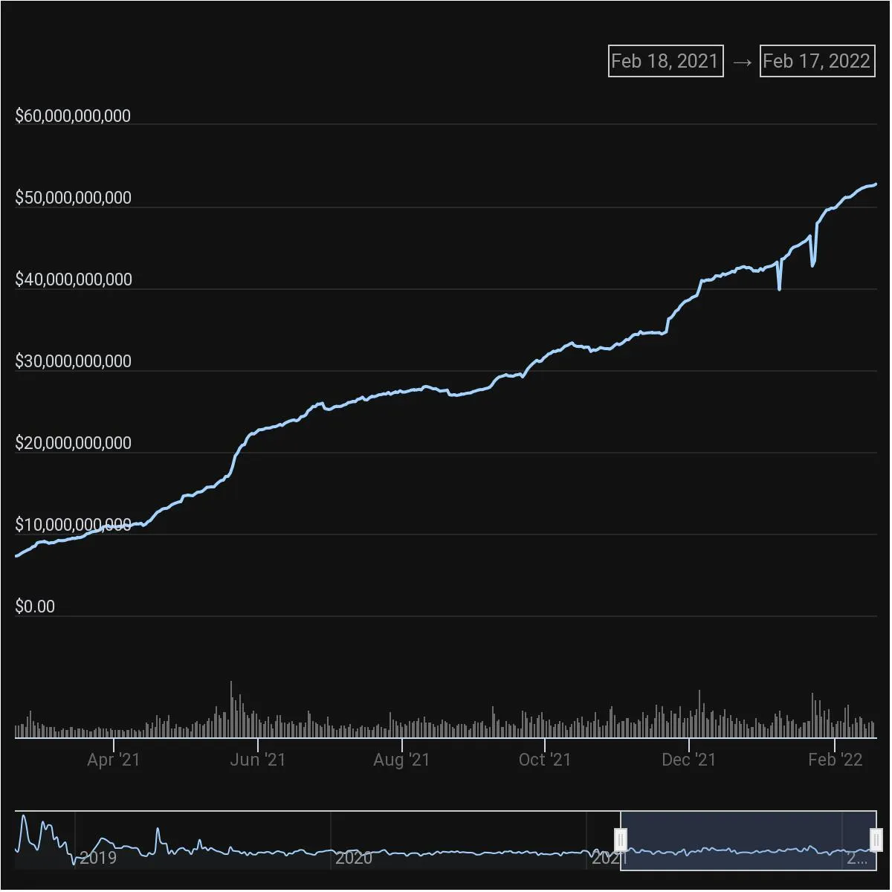This screenshot has width=892, height=892.
Task: Click the $60,000,000,000 gridline label
Action: click(x=73, y=115)
